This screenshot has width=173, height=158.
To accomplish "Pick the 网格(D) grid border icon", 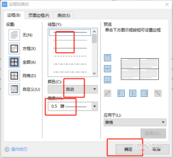I will [14, 76].
